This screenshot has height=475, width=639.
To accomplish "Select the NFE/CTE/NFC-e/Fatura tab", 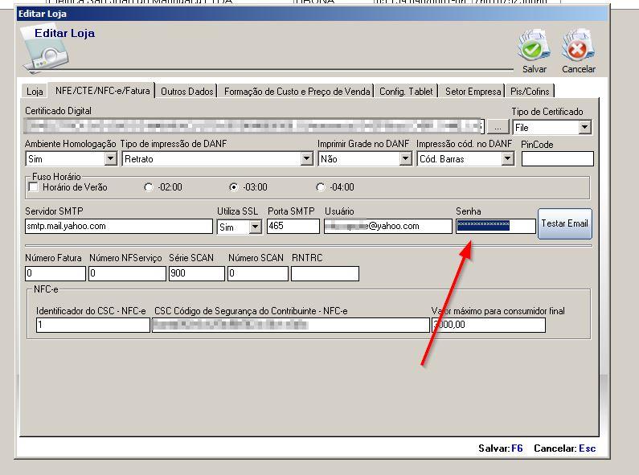I will click(x=102, y=90).
